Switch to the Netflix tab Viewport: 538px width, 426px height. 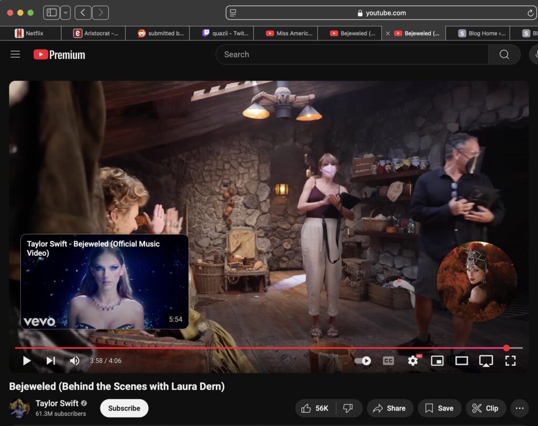30,33
